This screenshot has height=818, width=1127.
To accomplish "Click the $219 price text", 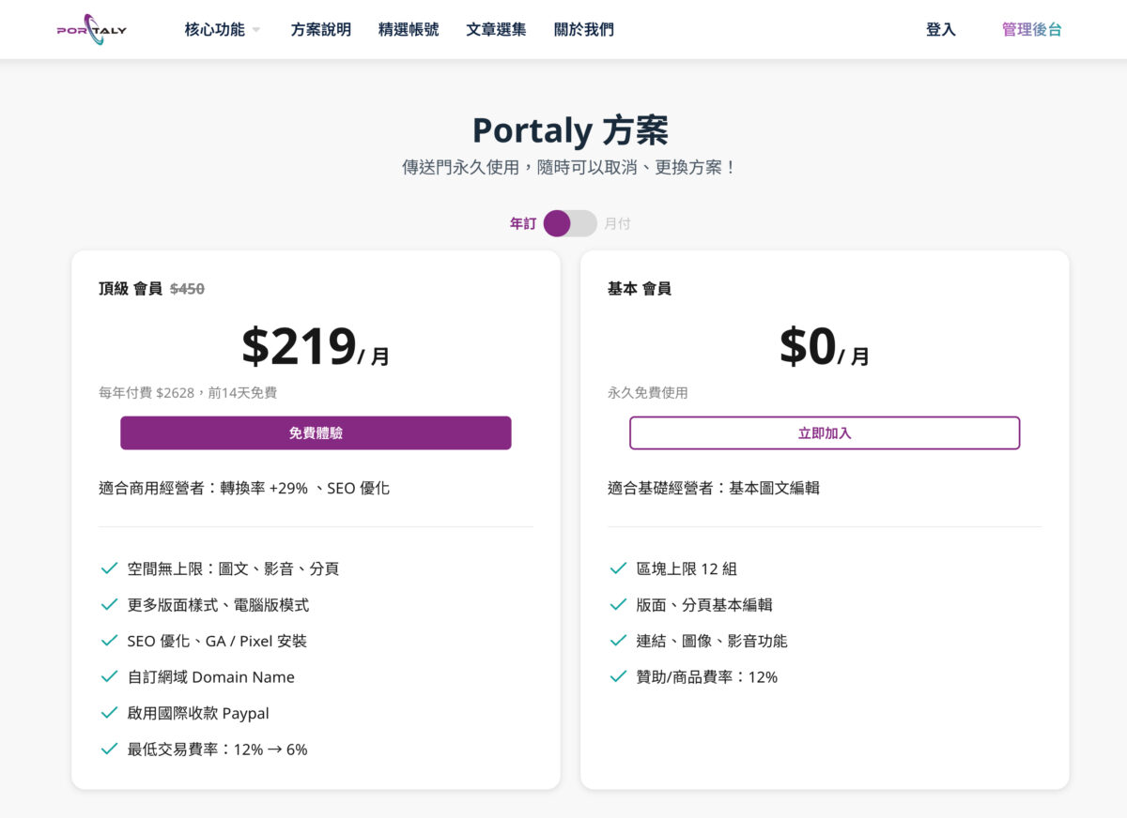I will click(x=299, y=346).
